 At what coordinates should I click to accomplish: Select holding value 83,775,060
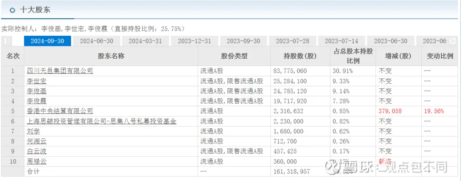click(290, 71)
